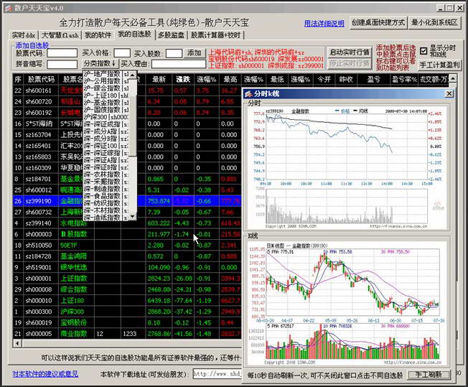Open the 大智慧flash tab
Screen dimensions: 468x387
pyautogui.click(x=60, y=35)
